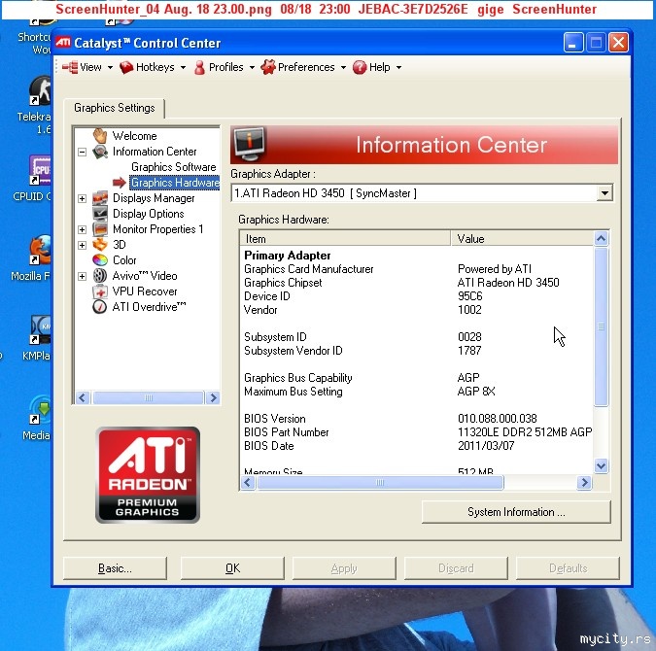
Task: Click the hardware list scroll up arrow
Action: coord(602,238)
